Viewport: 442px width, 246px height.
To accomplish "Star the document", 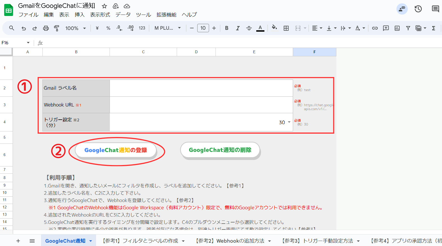I will coord(104,6).
